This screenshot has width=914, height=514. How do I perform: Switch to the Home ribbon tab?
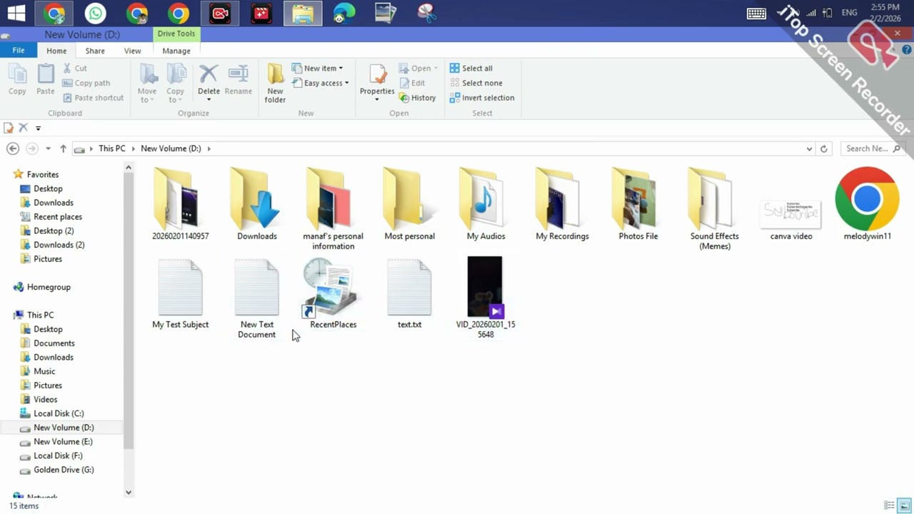(x=56, y=51)
